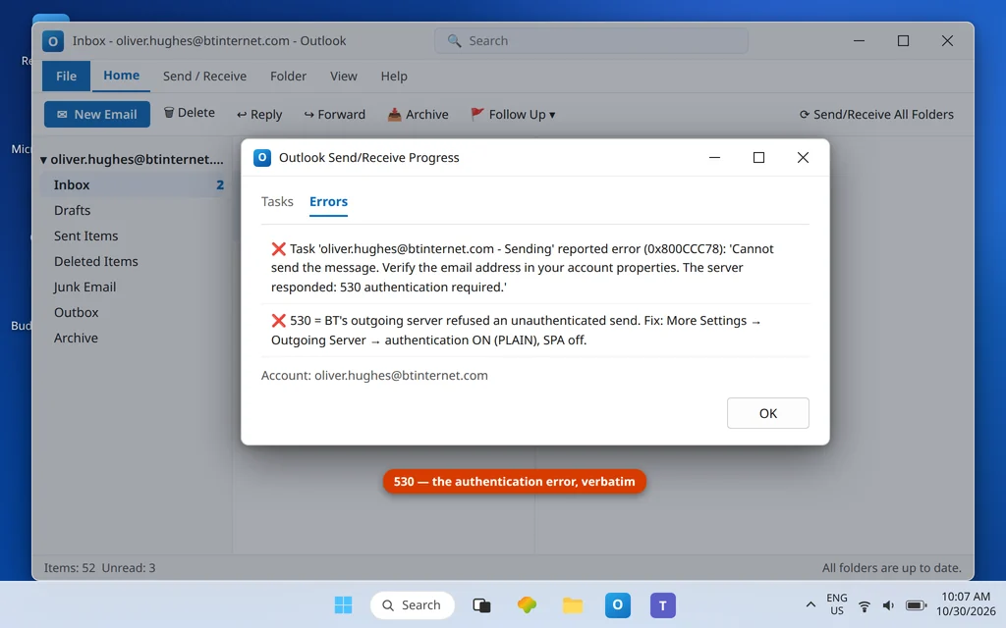Open the View ribbon tab
This screenshot has height=628, width=1006.
(343, 76)
